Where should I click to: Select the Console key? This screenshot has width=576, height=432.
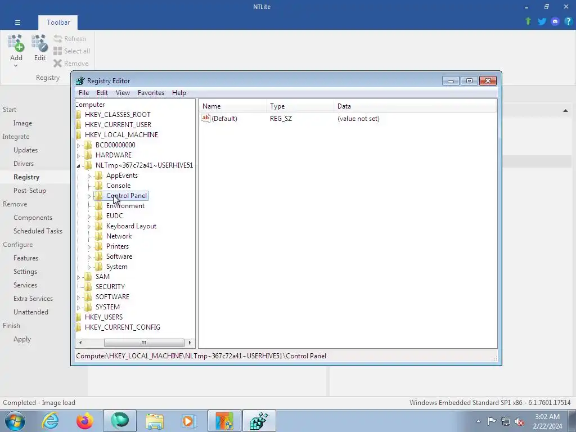(x=118, y=186)
